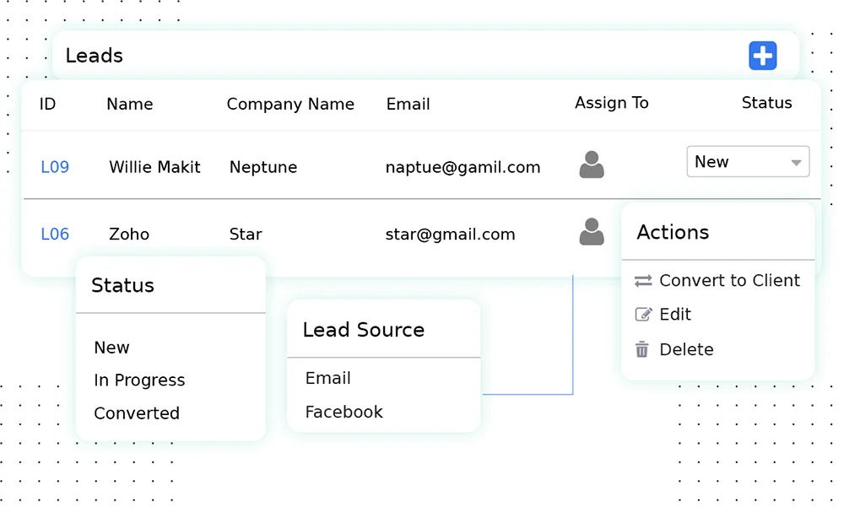Select Converted from the Status list

[x=137, y=413]
